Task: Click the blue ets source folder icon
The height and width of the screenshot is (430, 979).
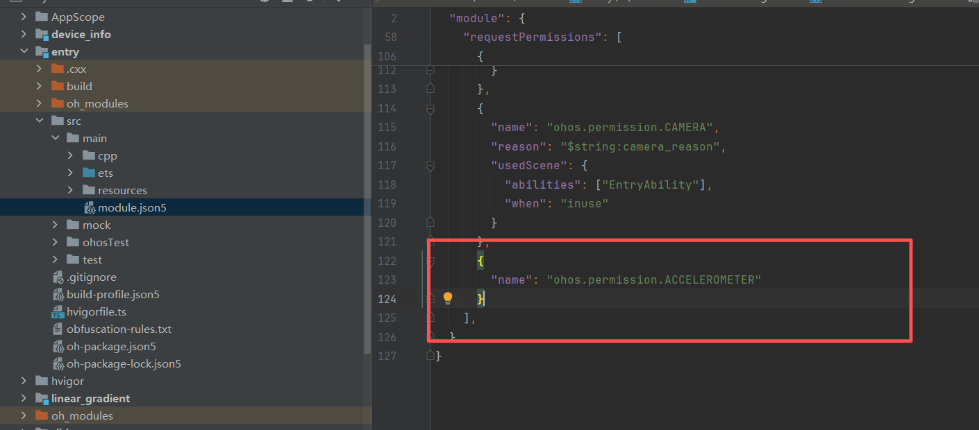Action: (x=88, y=173)
